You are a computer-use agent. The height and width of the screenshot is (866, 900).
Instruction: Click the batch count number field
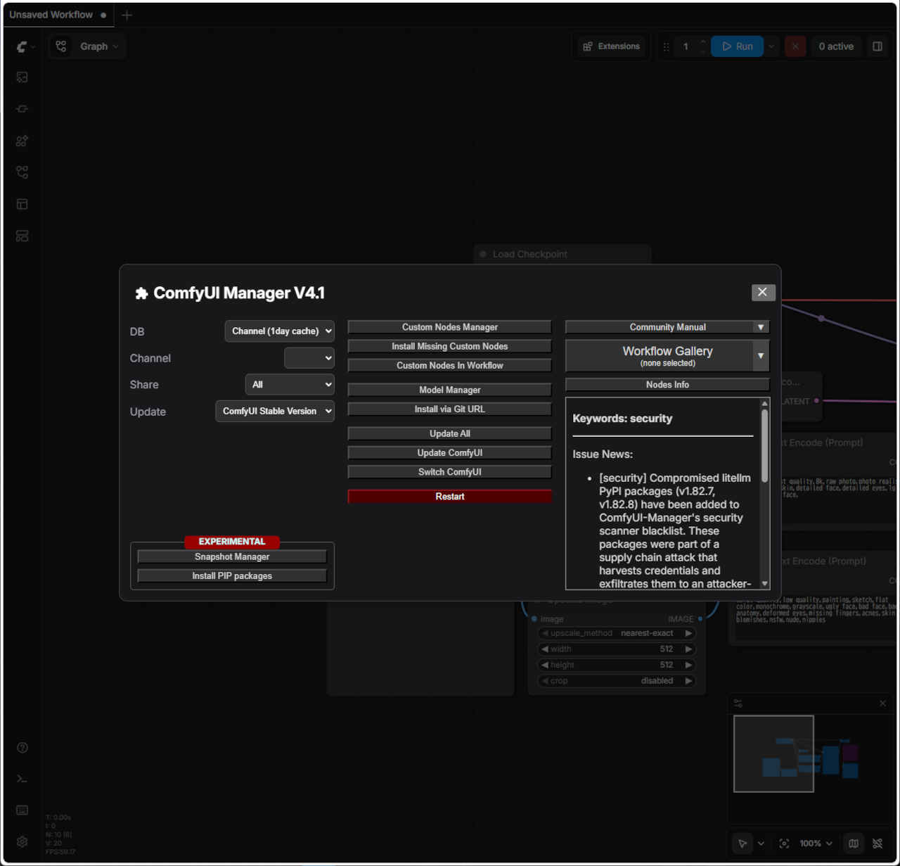click(x=686, y=46)
